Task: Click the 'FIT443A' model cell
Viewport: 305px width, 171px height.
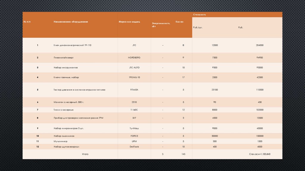Action: click(x=134, y=90)
